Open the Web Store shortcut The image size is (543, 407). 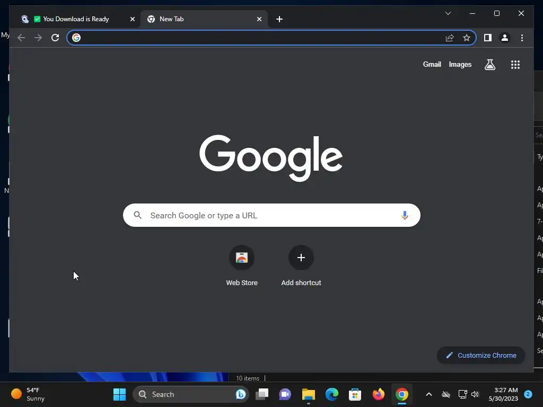pyautogui.click(x=242, y=266)
